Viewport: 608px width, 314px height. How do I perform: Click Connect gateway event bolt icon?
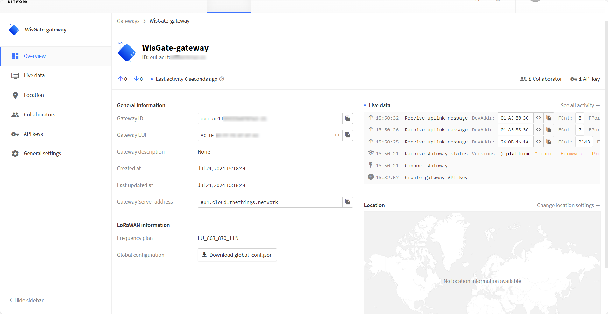371,165
